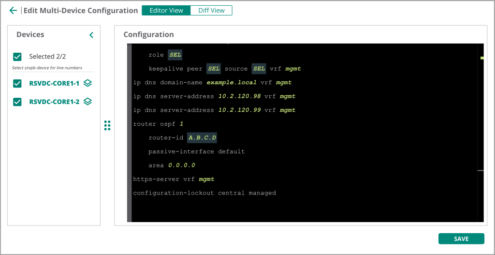The image size is (495, 255).
Task: Click the green minimap marker in editor
Action: [481, 58]
